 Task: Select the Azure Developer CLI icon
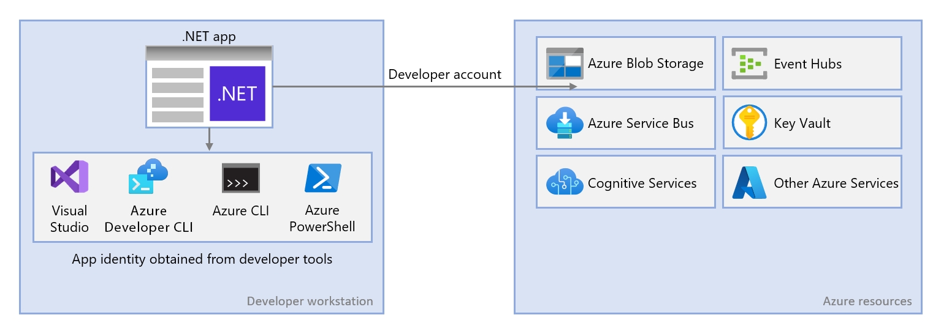click(148, 177)
